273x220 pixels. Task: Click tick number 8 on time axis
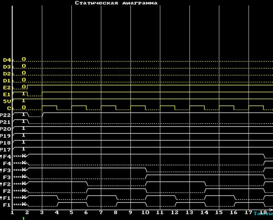click(116, 212)
